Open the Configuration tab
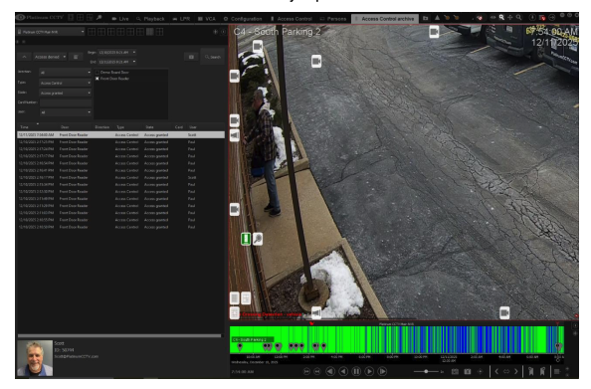 pos(243,19)
